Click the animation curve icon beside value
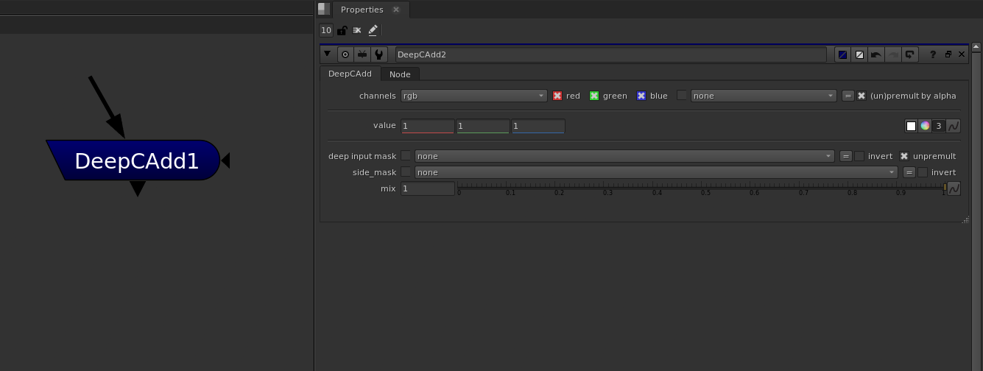This screenshot has width=983, height=371. point(954,126)
